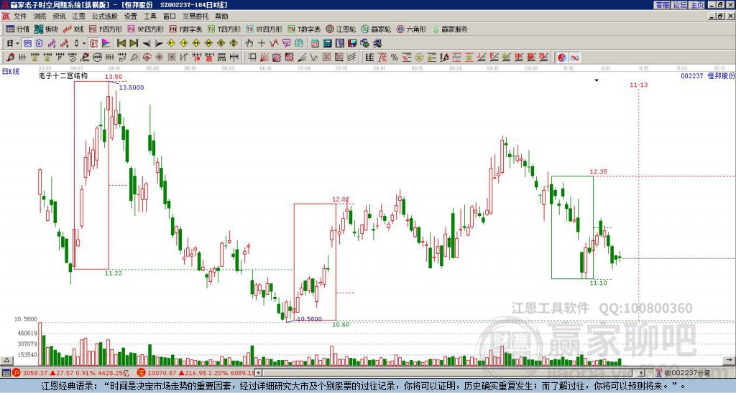Click the 11-13 date marker
The height and width of the screenshot is (393, 736).
[638, 85]
